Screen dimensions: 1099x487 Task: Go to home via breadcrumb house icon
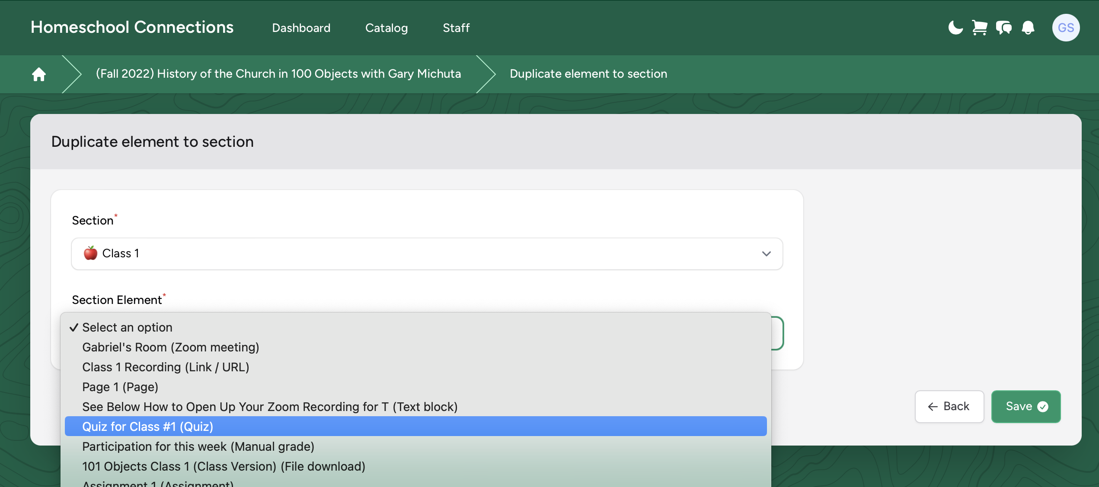coord(39,74)
